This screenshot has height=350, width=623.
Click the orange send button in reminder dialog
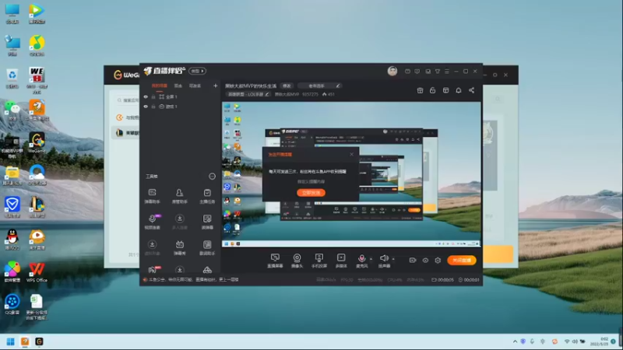311,193
